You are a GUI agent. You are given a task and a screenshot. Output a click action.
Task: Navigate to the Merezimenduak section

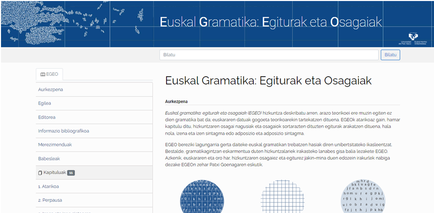pos(53,145)
